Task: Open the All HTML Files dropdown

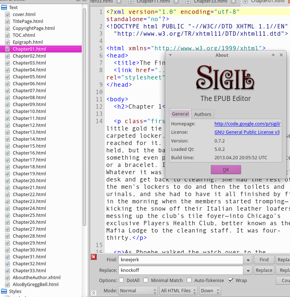Action: click(x=179, y=290)
